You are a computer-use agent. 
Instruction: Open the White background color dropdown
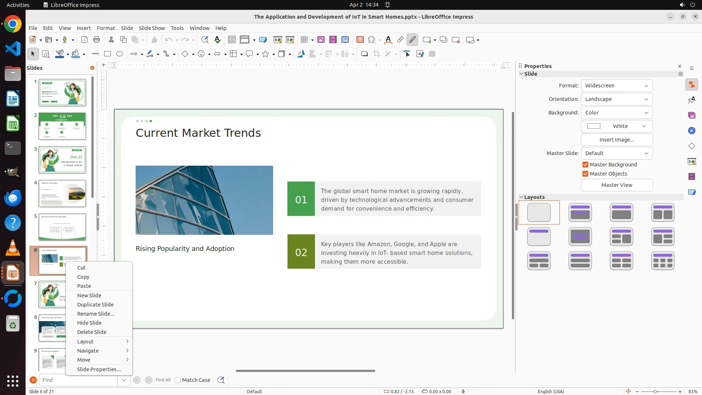pos(616,126)
